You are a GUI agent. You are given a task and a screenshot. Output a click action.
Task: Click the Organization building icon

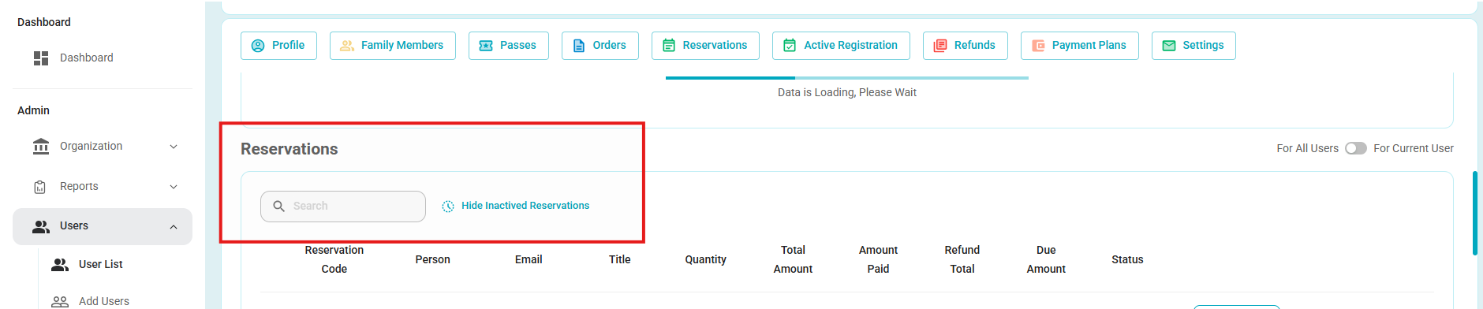tap(41, 147)
